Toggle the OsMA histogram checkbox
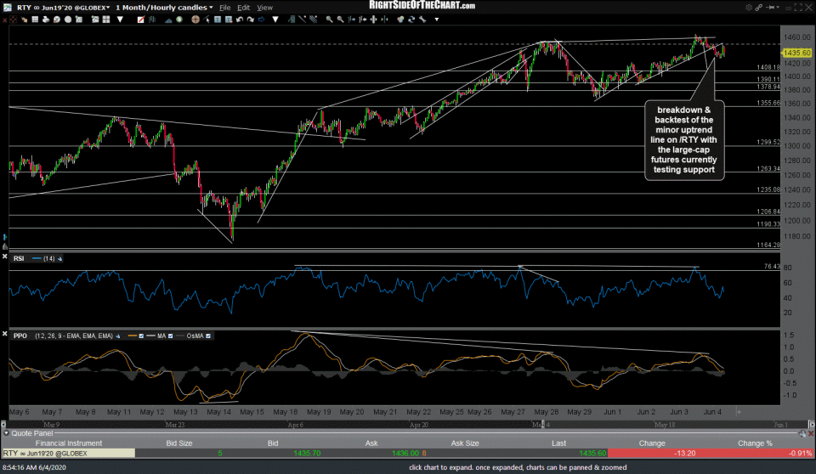Image resolution: width=816 pixels, height=474 pixels. click(207, 336)
